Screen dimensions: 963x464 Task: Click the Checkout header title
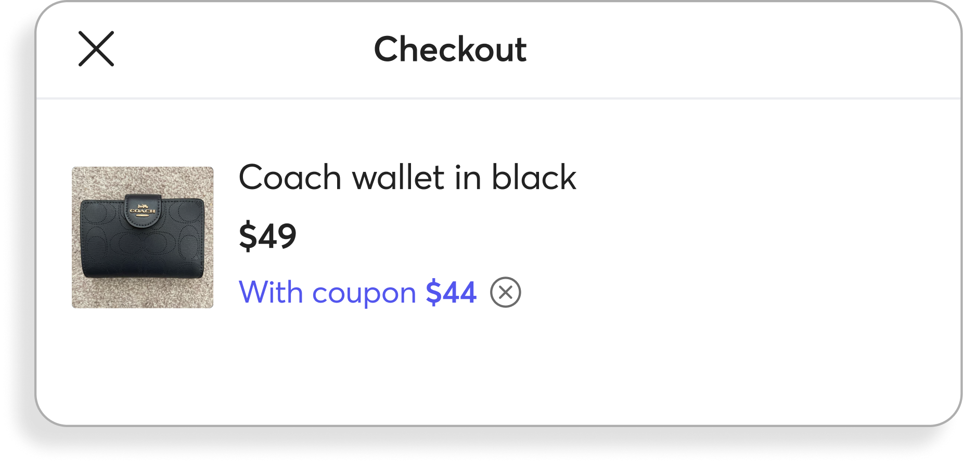[451, 50]
